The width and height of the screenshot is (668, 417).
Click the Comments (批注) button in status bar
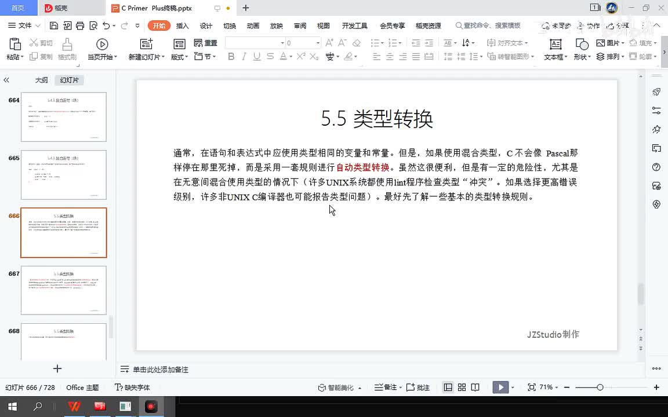click(x=418, y=387)
